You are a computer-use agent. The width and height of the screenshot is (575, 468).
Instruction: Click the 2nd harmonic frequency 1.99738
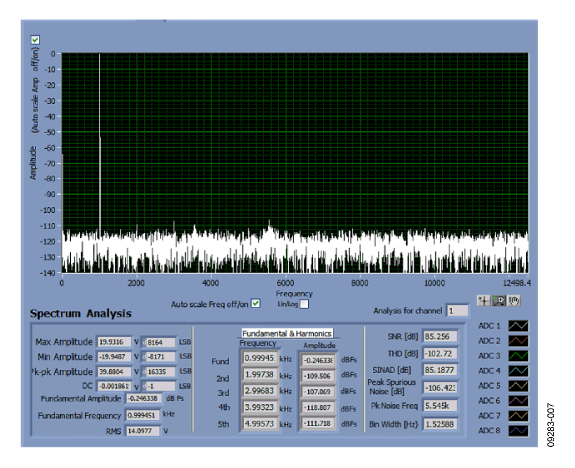[x=259, y=374]
